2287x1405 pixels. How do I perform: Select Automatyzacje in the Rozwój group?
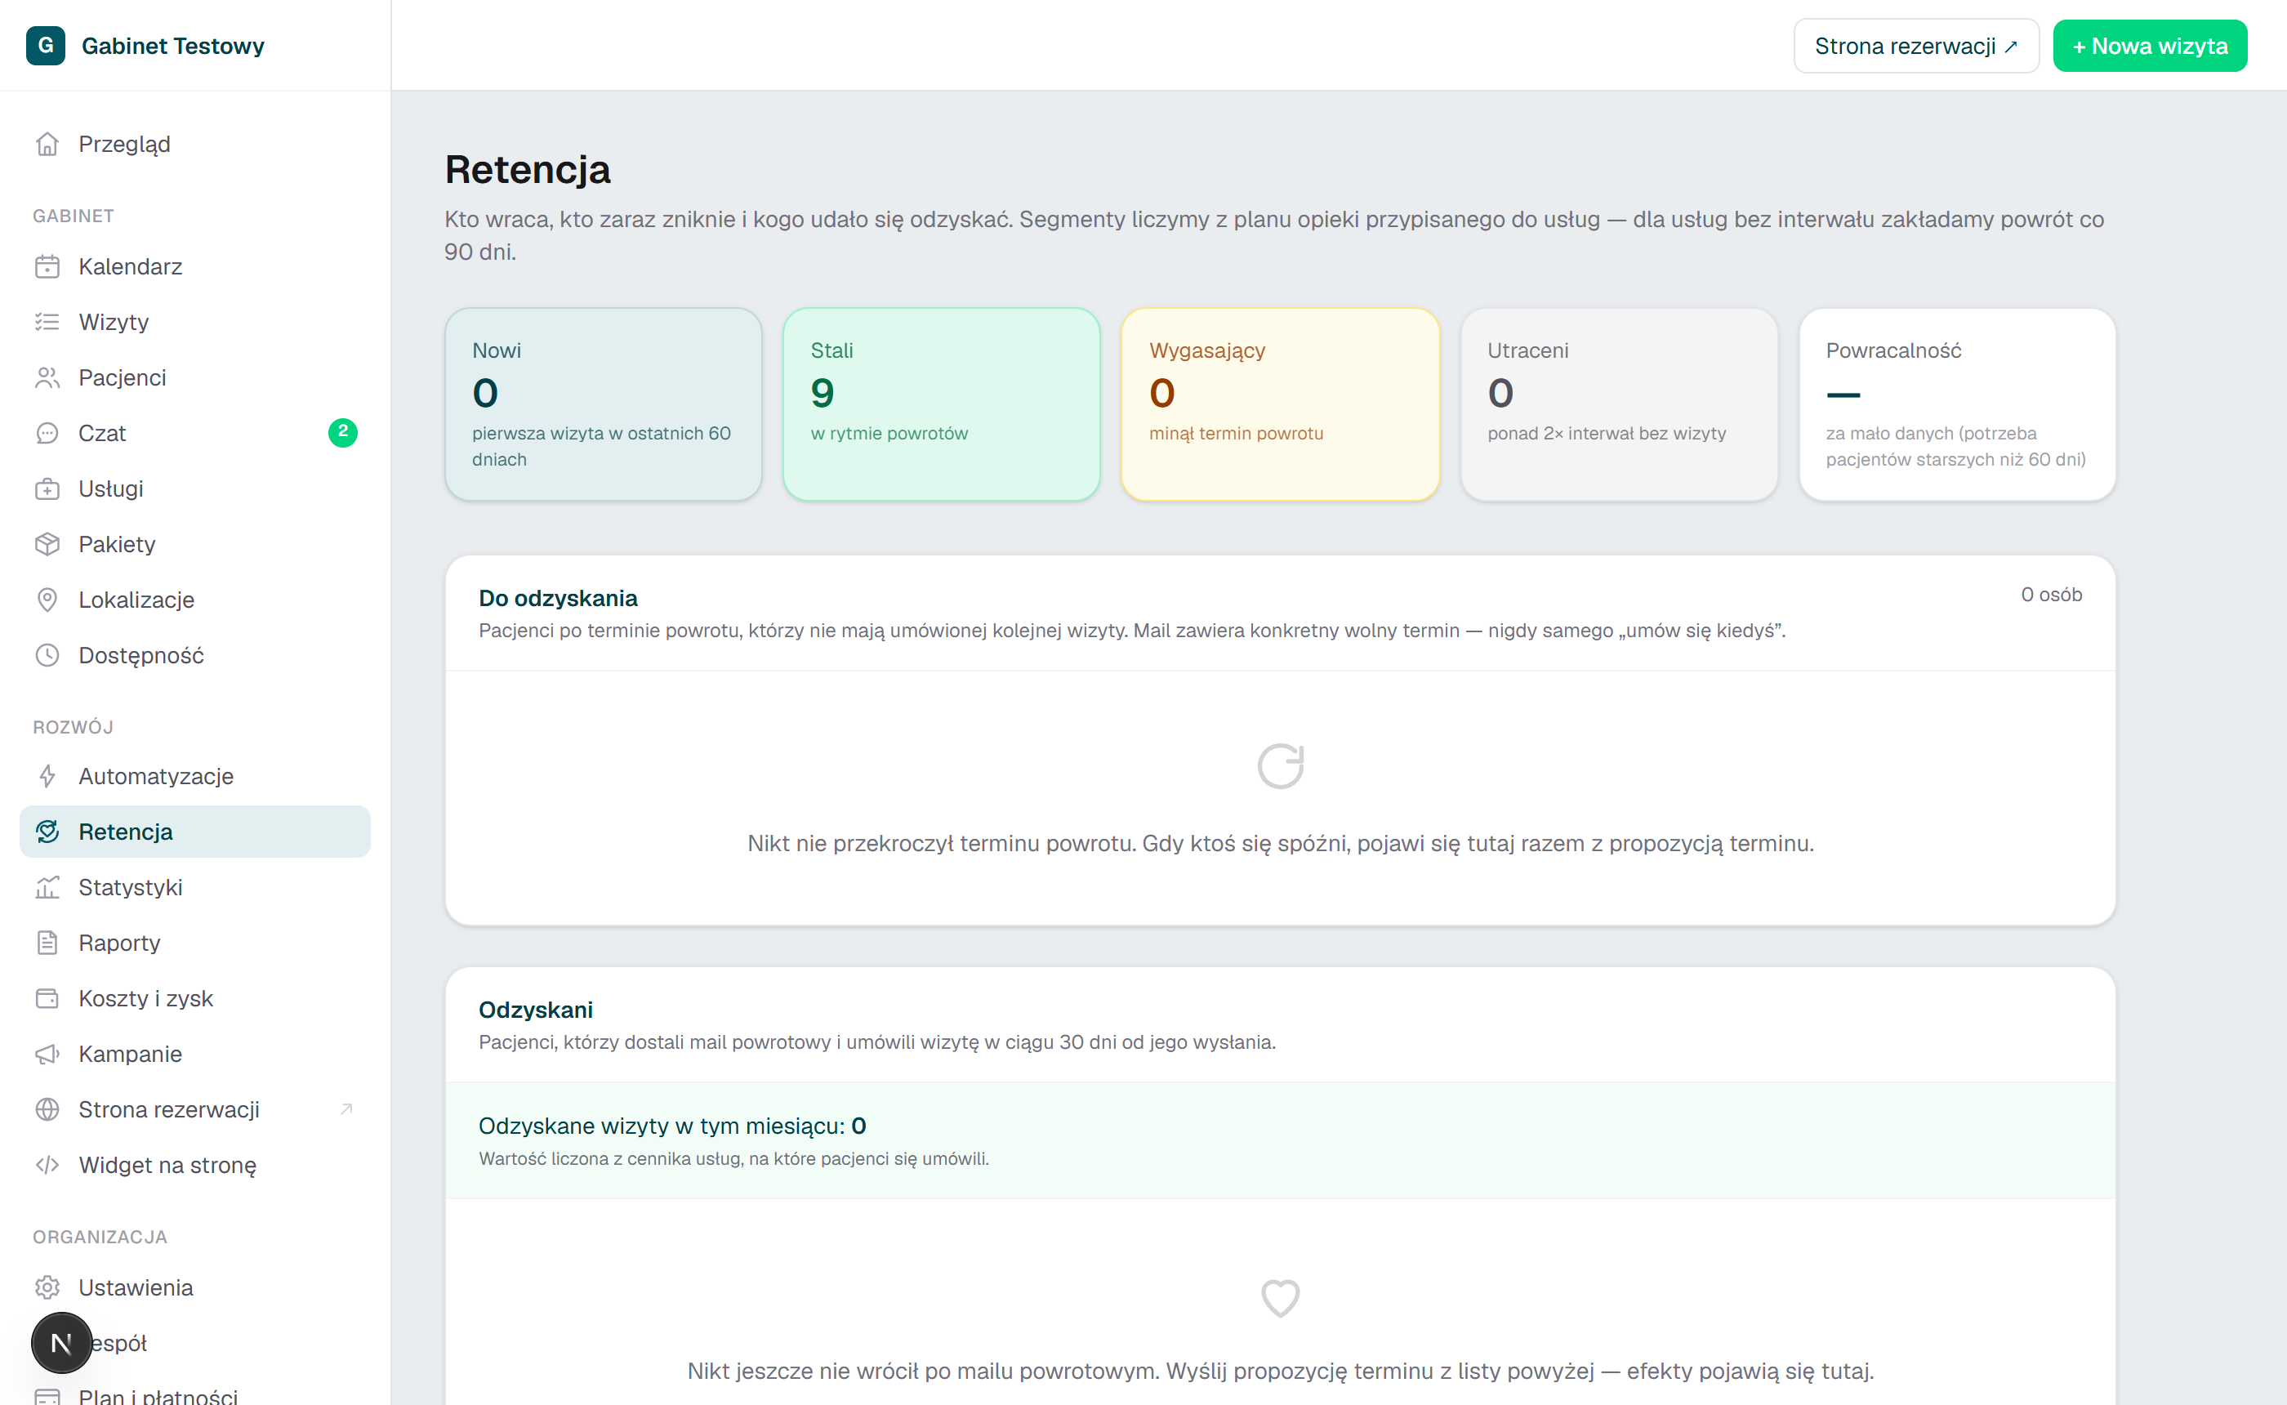point(195,776)
